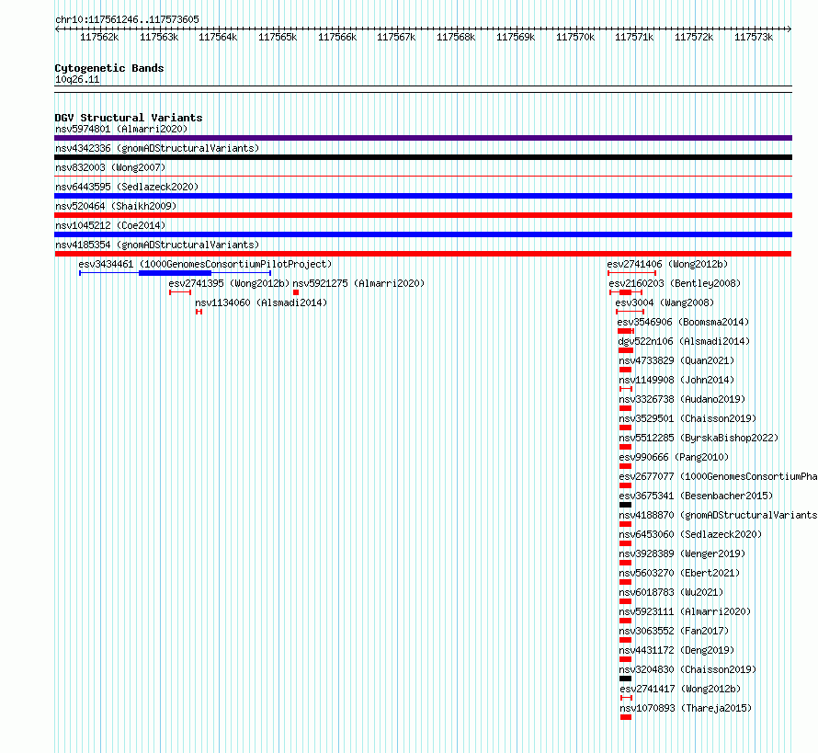Open nsv832003 (Wong2007) variant label
The width and height of the screenshot is (818, 753).
point(110,167)
